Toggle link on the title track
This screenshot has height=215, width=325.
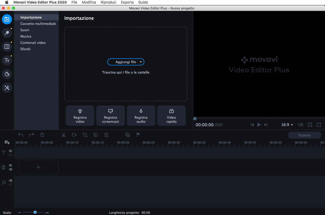[11, 155]
